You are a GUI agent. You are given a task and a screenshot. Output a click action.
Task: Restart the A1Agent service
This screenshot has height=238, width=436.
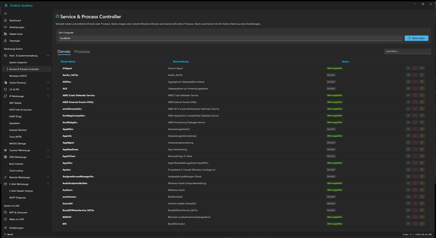pyautogui.click(x=422, y=68)
